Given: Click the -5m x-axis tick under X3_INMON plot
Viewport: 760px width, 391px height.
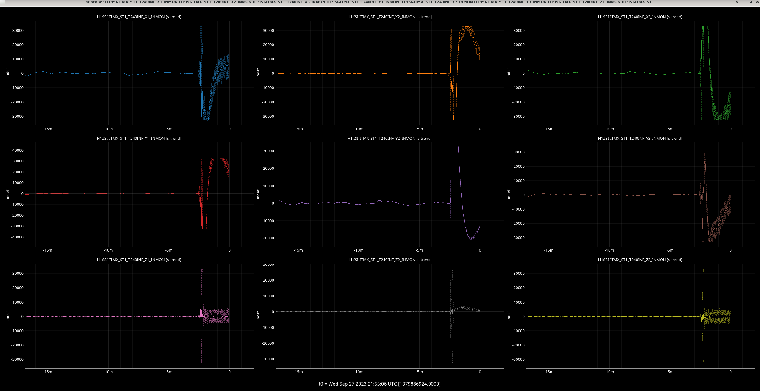Looking at the screenshot, I should 670,129.
